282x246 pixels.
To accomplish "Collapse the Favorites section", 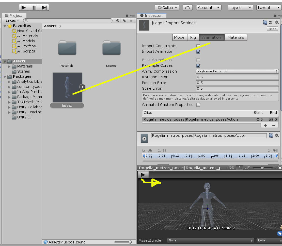I will [5, 26].
